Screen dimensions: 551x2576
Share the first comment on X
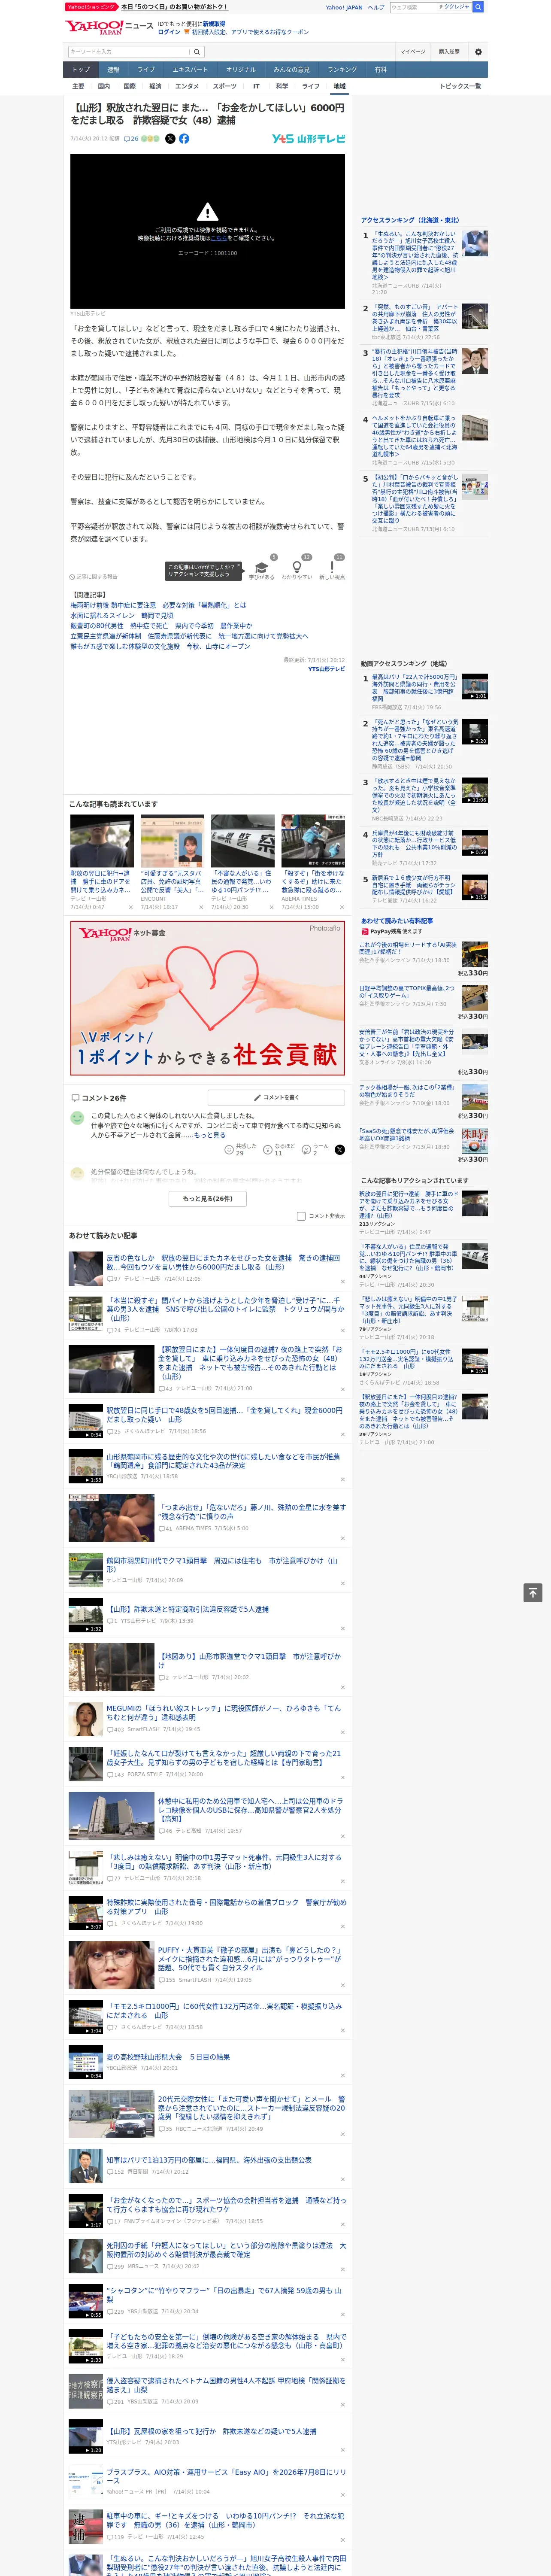[x=340, y=1150]
